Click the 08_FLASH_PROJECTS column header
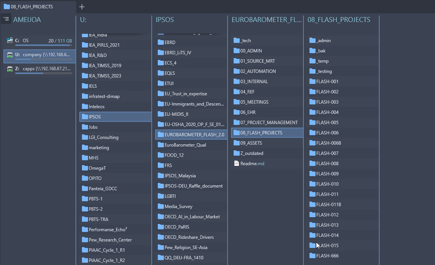The image size is (435, 265). tap(339, 20)
